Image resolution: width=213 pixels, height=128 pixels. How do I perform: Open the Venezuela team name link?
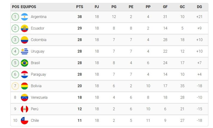pyautogui.click(x=39, y=97)
